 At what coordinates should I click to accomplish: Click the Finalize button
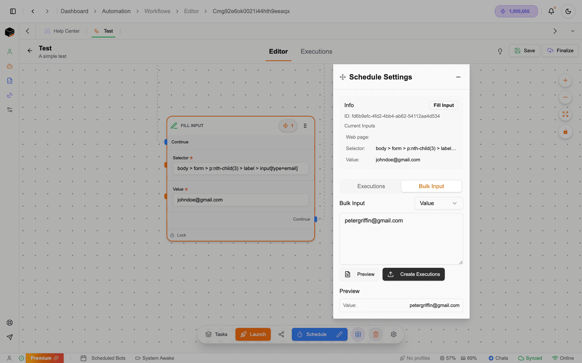tap(560, 51)
